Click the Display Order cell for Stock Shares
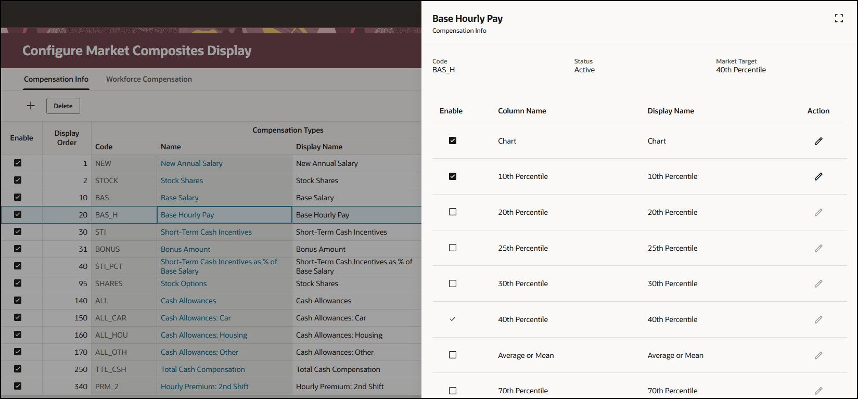This screenshot has height=399, width=858. pos(67,181)
